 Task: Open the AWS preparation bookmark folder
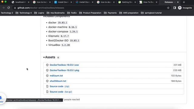pyautogui.click(x=129, y=13)
